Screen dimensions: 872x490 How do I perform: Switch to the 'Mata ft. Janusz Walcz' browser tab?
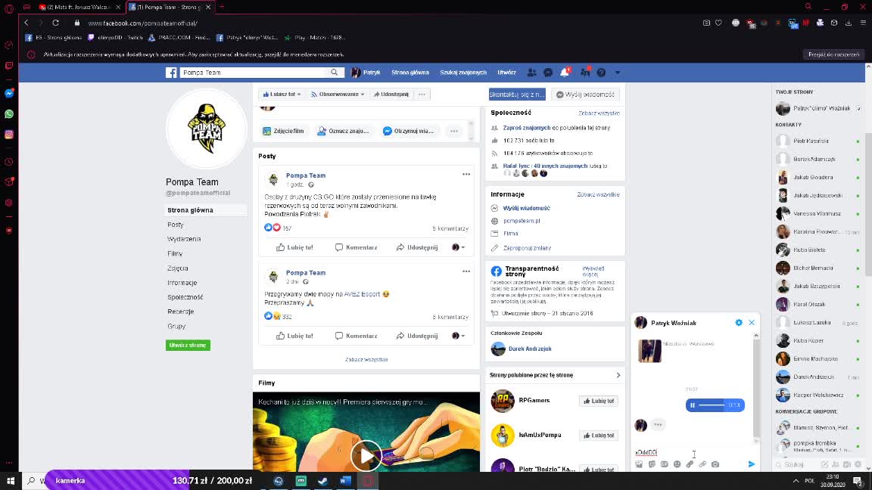79,8
